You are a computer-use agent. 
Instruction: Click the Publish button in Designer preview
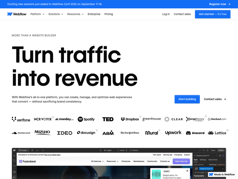coord(221,150)
